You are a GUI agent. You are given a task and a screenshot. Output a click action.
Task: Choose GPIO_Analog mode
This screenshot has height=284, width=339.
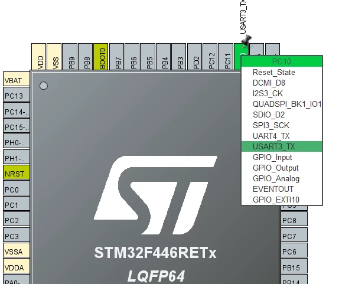[282, 178]
